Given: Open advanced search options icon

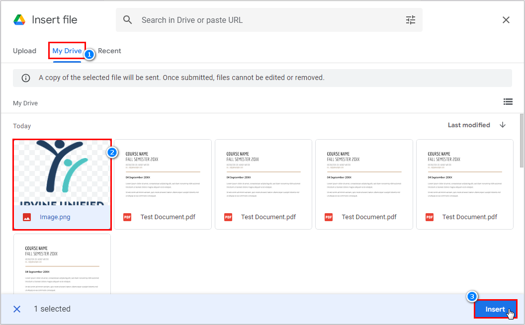Looking at the screenshot, I should 410,20.
